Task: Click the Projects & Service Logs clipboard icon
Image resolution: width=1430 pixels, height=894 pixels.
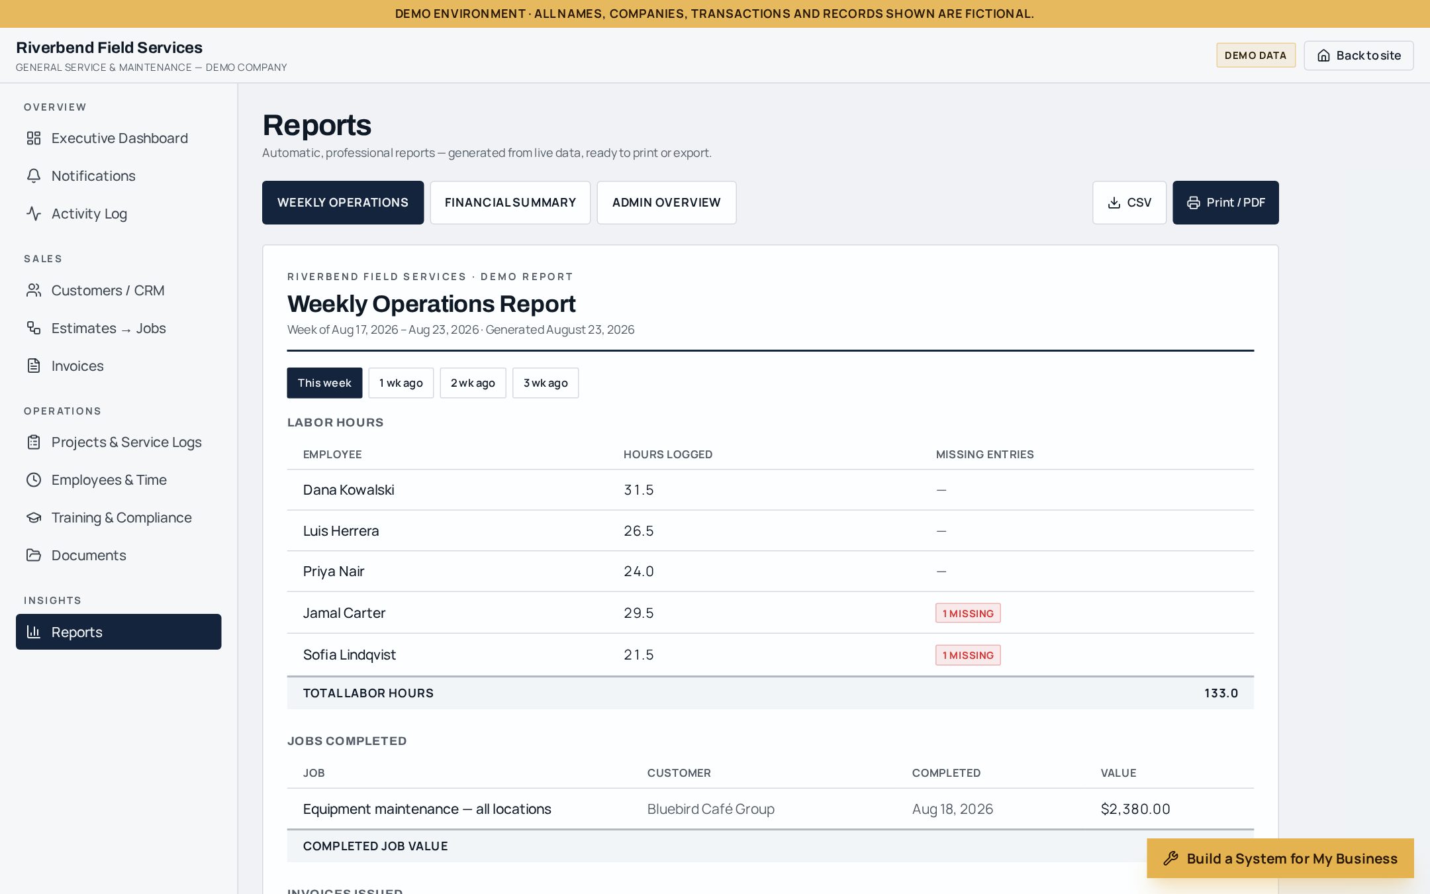Action: tap(34, 442)
